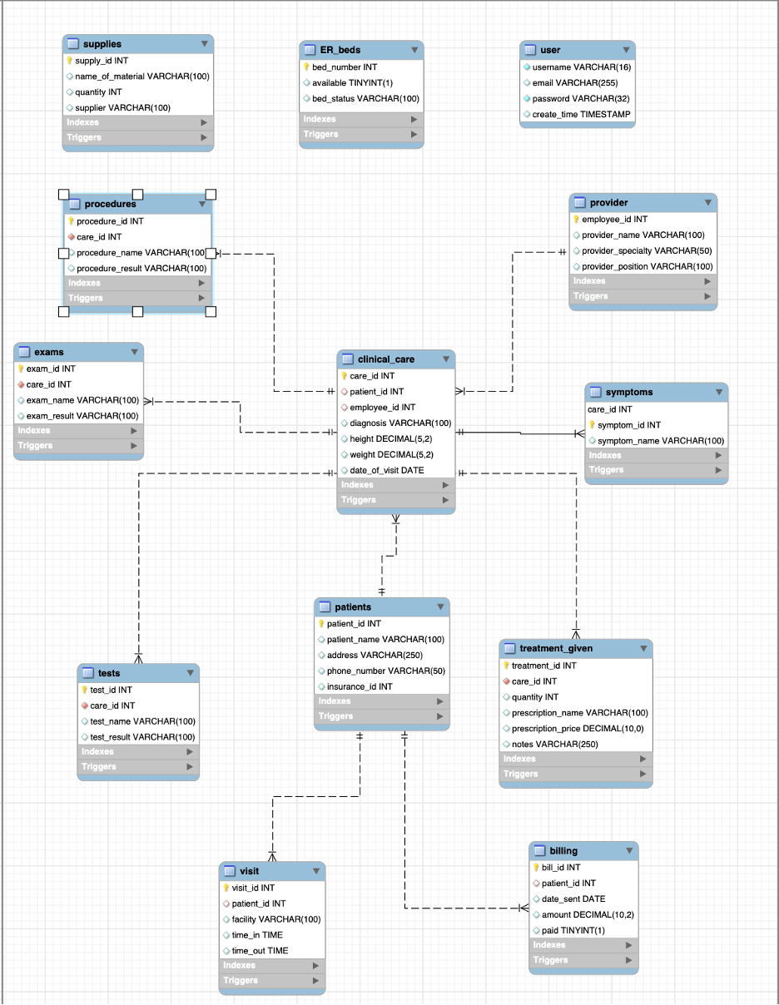Select the paid TINYINT(1) column in billing

[x=574, y=930]
